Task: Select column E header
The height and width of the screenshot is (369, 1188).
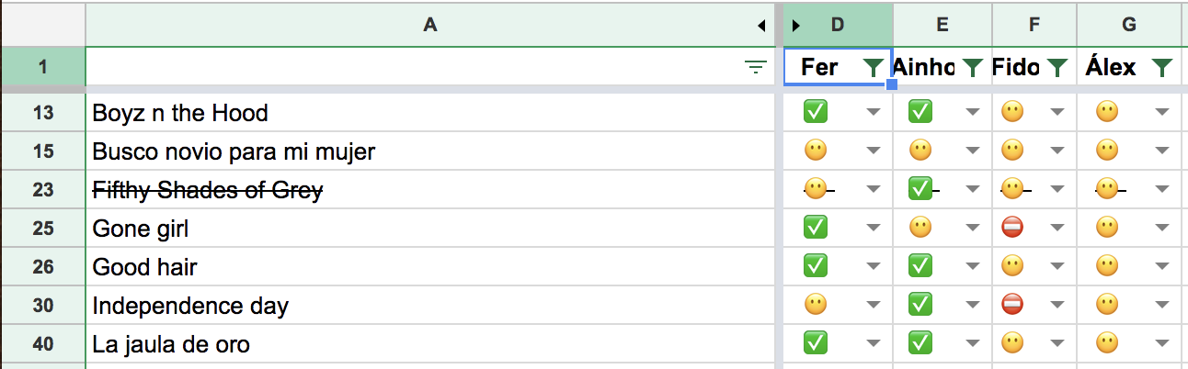Action: pyautogui.click(x=942, y=25)
